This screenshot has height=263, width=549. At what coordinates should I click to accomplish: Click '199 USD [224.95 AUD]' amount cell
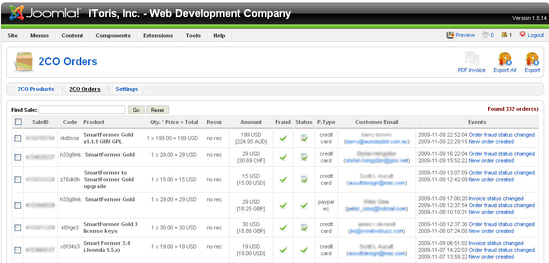pyautogui.click(x=251, y=138)
